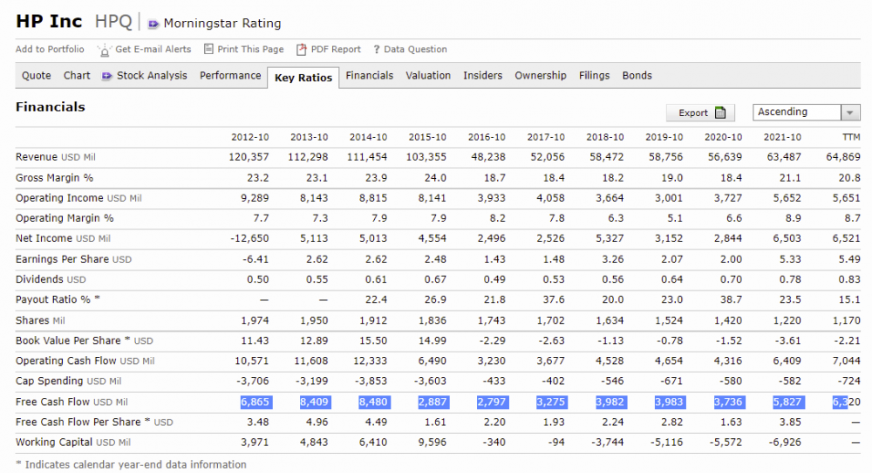The width and height of the screenshot is (872, 473).
Task: Click highlighted free cash flow 6,865
Action: tap(255, 401)
